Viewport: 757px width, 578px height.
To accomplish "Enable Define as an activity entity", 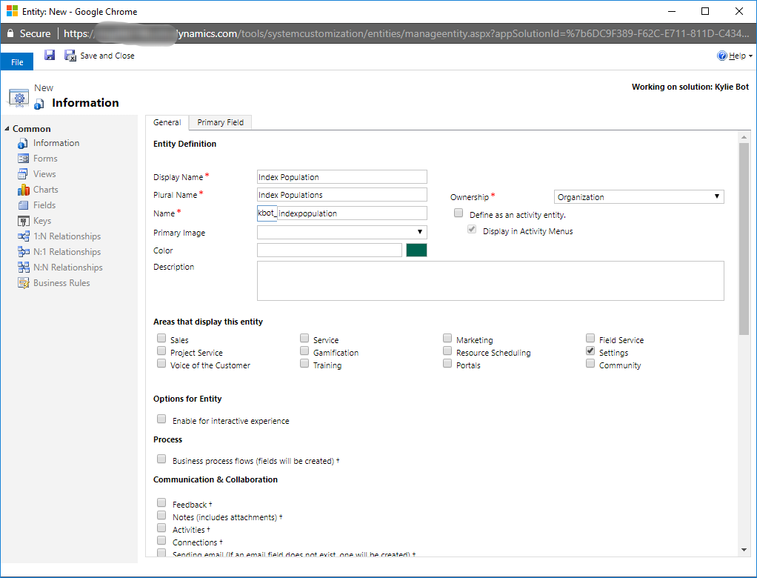I will click(x=458, y=213).
